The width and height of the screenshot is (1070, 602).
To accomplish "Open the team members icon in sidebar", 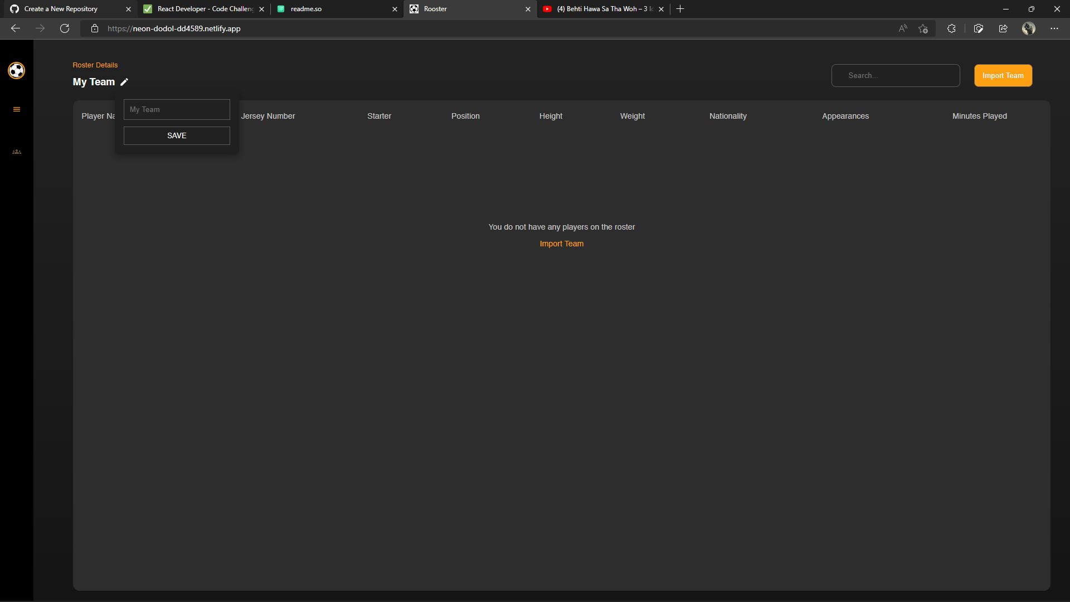I will point(17,152).
